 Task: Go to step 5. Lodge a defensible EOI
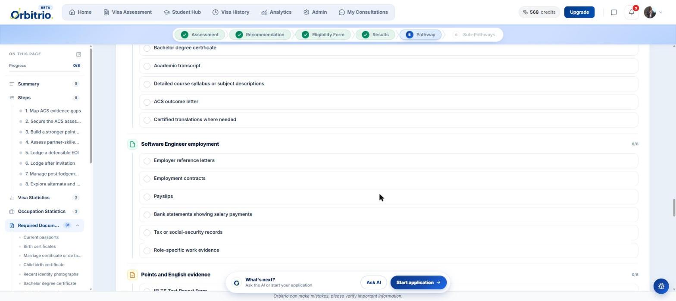pyautogui.click(x=50, y=153)
